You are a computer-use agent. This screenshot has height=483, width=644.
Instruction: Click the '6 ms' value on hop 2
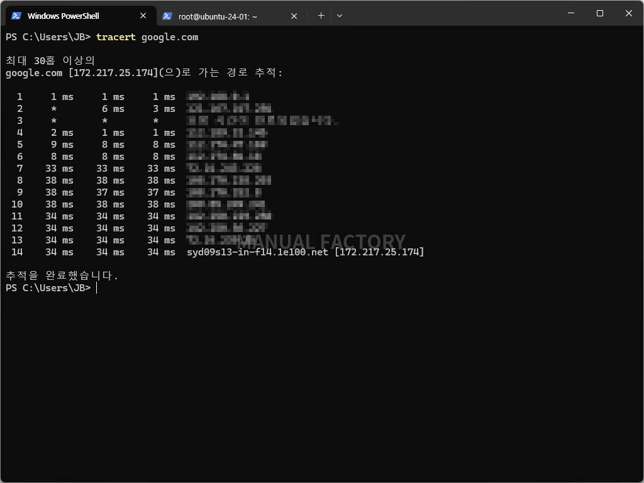(113, 109)
